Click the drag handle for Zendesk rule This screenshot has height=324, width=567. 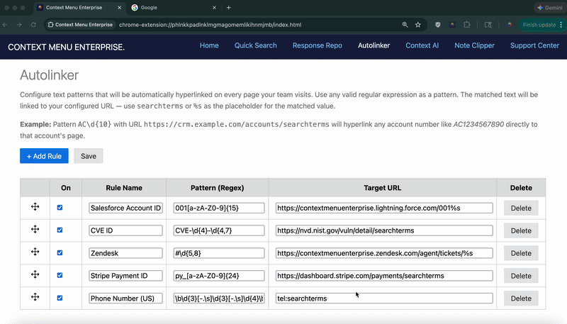pos(35,252)
